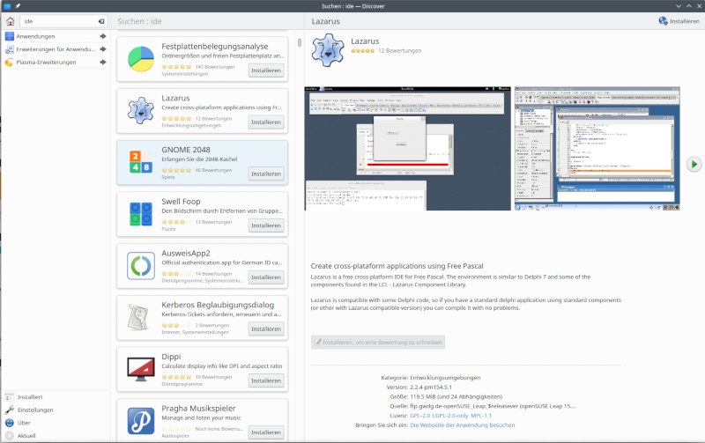This screenshot has width=705, height=443.
Task: Open the Installiert section in sidebar
Action: coord(30,397)
